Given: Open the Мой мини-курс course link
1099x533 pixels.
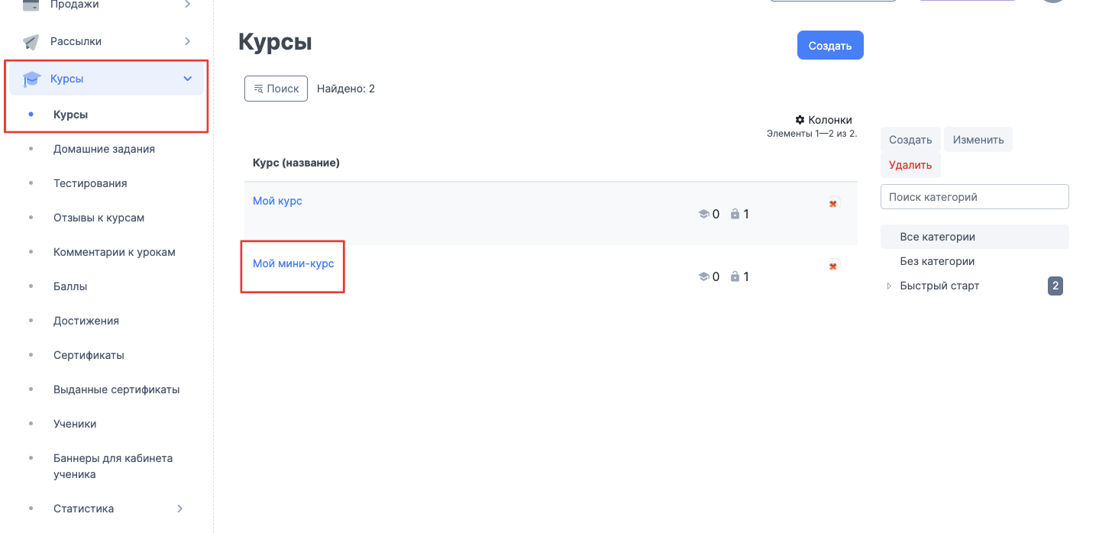Looking at the screenshot, I should (x=293, y=263).
